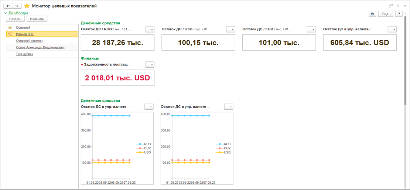
Task: Click the Изменить button
Action: point(37,19)
